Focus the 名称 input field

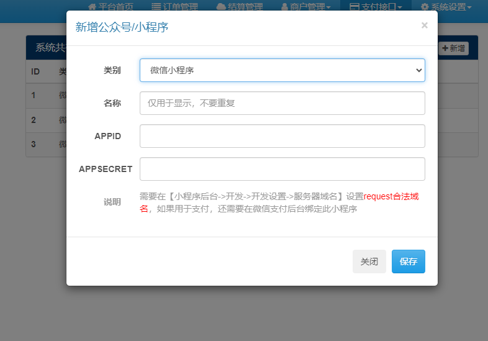point(282,103)
